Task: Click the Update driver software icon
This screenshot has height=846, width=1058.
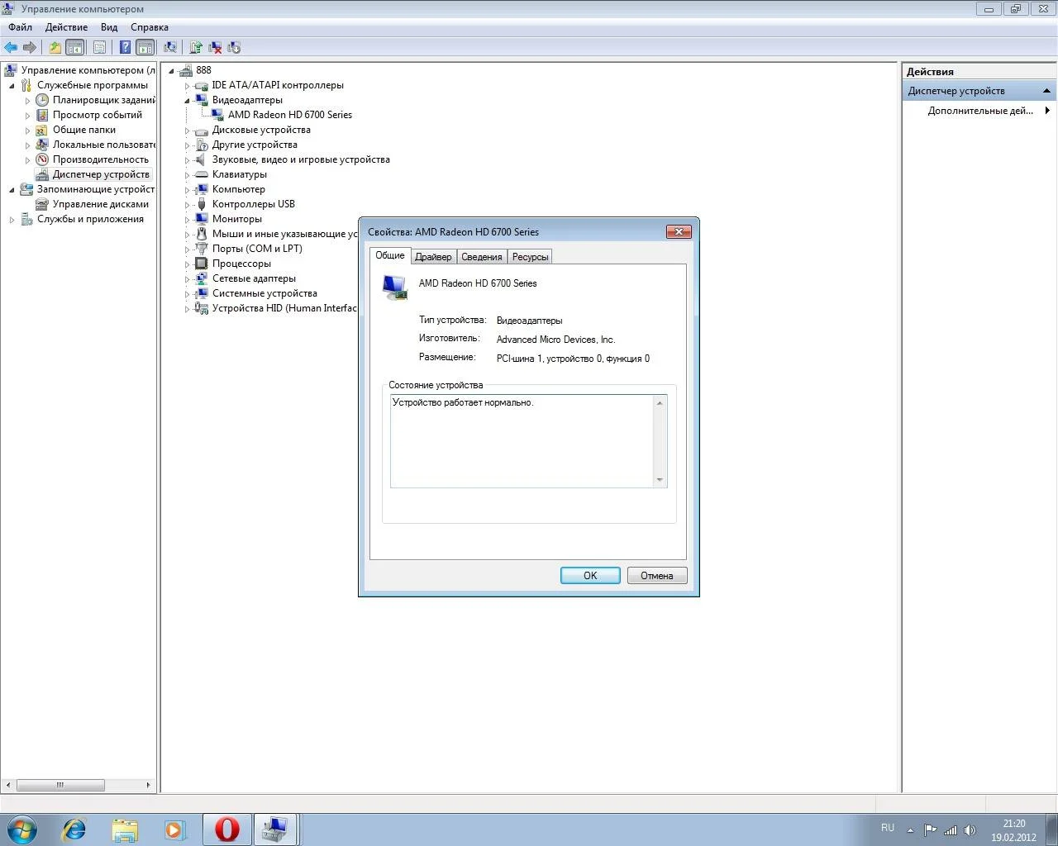Action: coord(196,47)
